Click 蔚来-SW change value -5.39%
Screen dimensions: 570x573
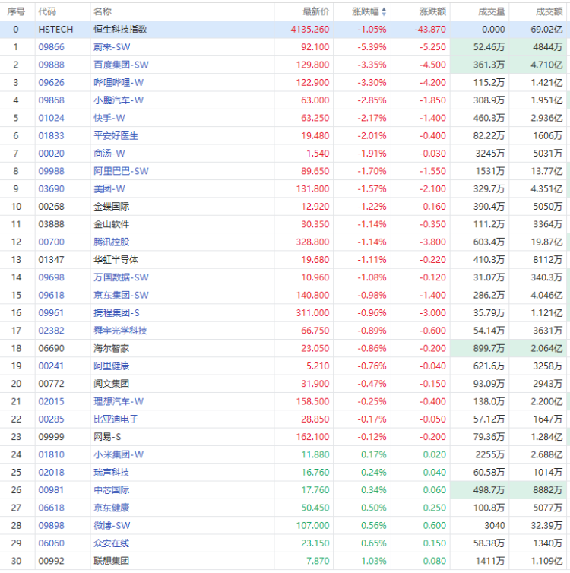point(372,47)
